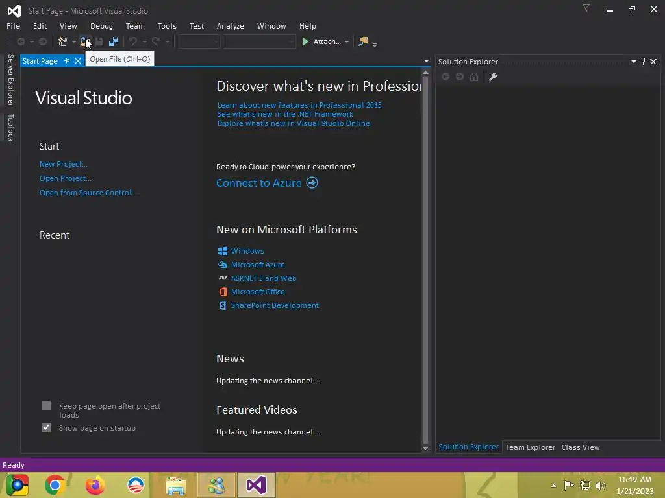This screenshot has width=665, height=498.
Task: Open the Test menu
Action: [x=196, y=26]
